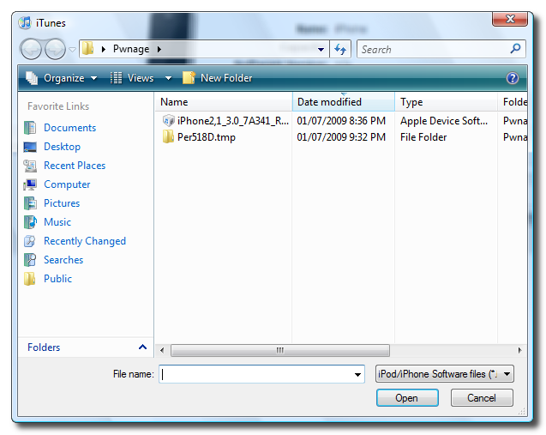Click the scroll right arrow
Screen dimensions: 546x435
(520, 350)
